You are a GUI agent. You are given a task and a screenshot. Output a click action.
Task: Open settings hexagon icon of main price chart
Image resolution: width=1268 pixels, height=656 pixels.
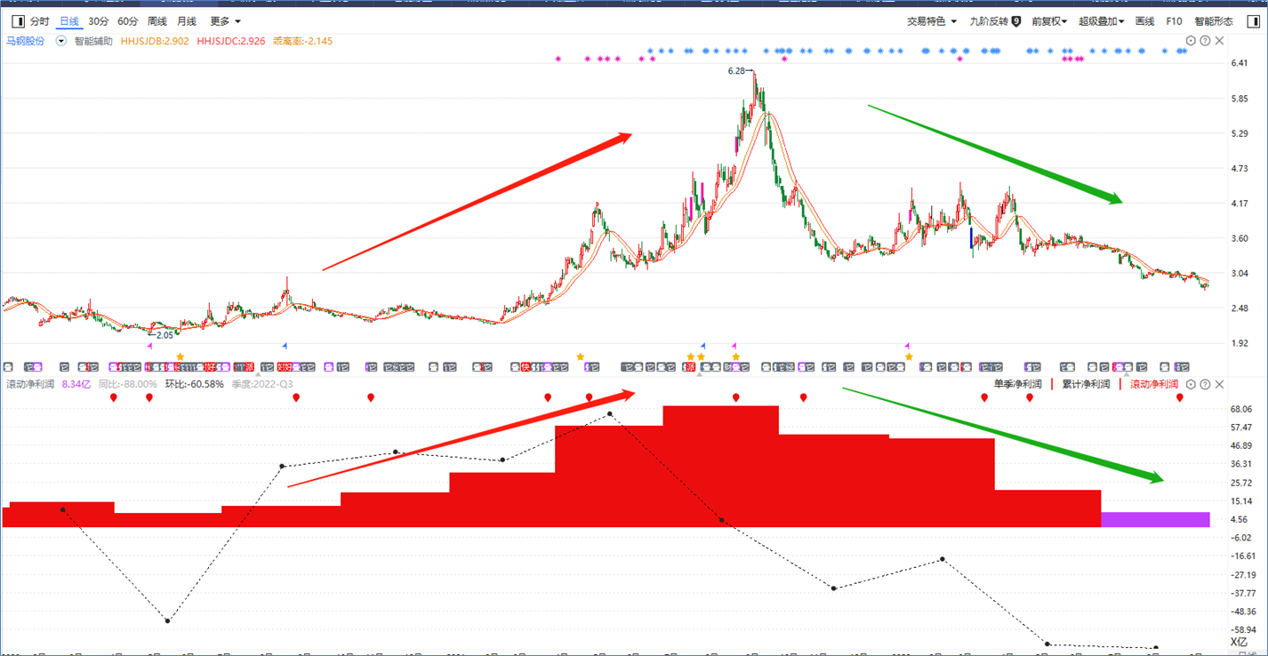(1192, 41)
